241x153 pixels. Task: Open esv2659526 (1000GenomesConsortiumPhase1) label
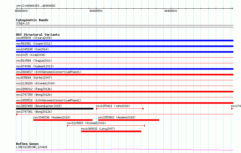coord(49,100)
